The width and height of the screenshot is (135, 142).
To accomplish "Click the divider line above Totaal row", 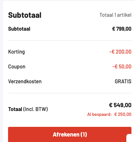I will (70, 93).
